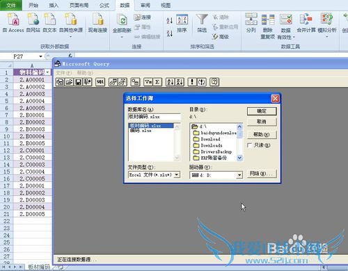Image resolution: width=348 pixels, height=271 pixels.
Task: Select the baiduyundownload folder in directory list
Action: pos(214,133)
